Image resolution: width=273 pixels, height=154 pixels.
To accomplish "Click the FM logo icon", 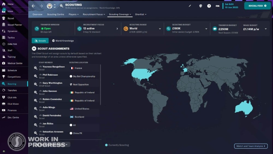I will click(218, 6).
